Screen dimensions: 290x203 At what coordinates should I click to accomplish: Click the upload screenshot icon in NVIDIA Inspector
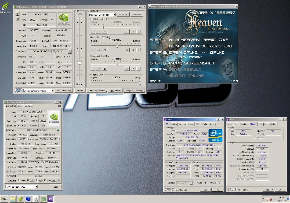tap(18, 13)
